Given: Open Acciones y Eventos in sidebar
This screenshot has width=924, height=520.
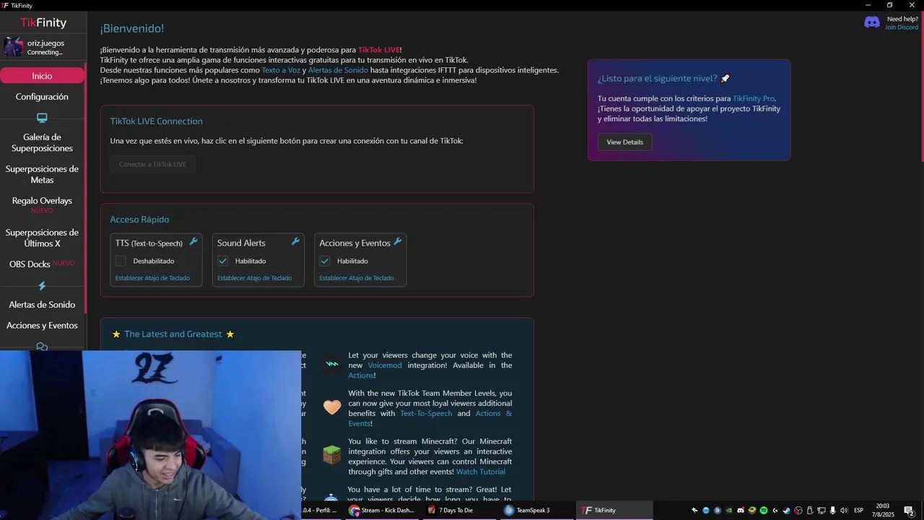Looking at the screenshot, I should (42, 326).
